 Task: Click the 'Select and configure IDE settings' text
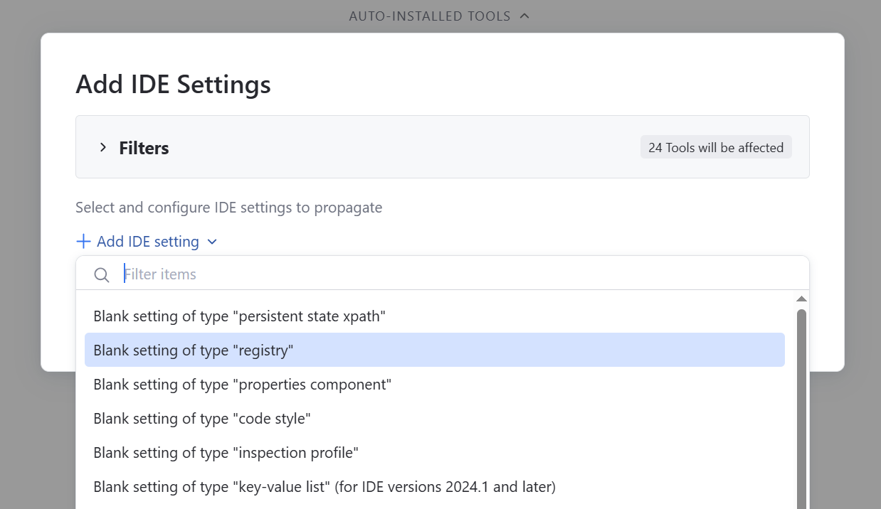click(229, 208)
